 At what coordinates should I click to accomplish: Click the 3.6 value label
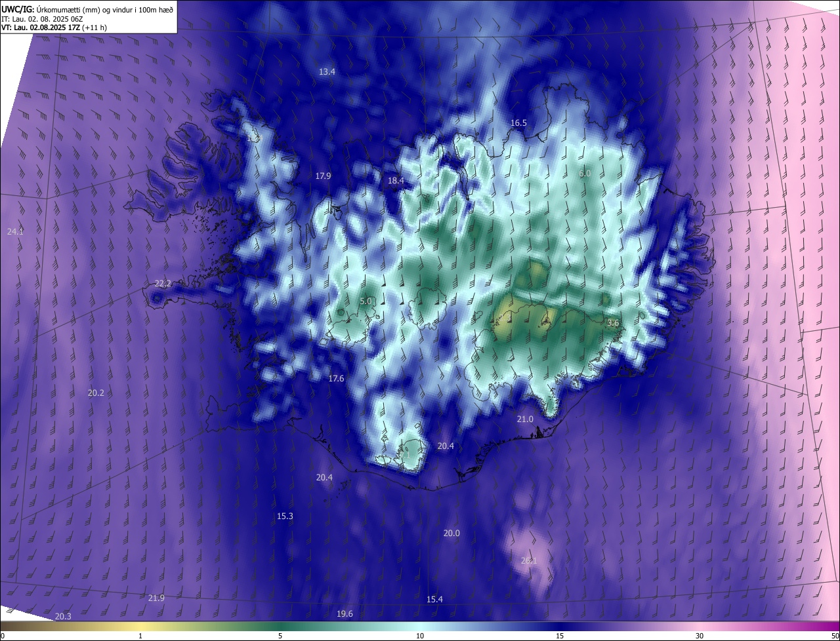(x=613, y=322)
